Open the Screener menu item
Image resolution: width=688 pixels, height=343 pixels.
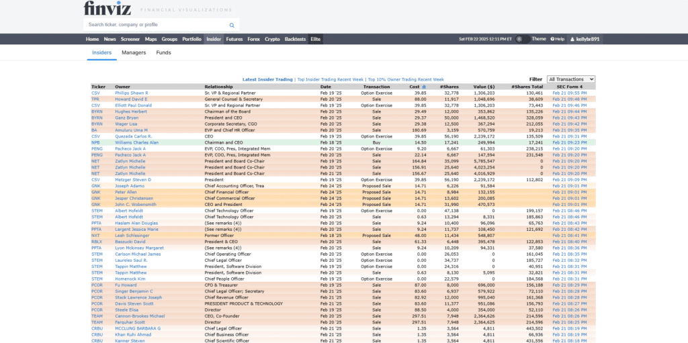coord(130,39)
